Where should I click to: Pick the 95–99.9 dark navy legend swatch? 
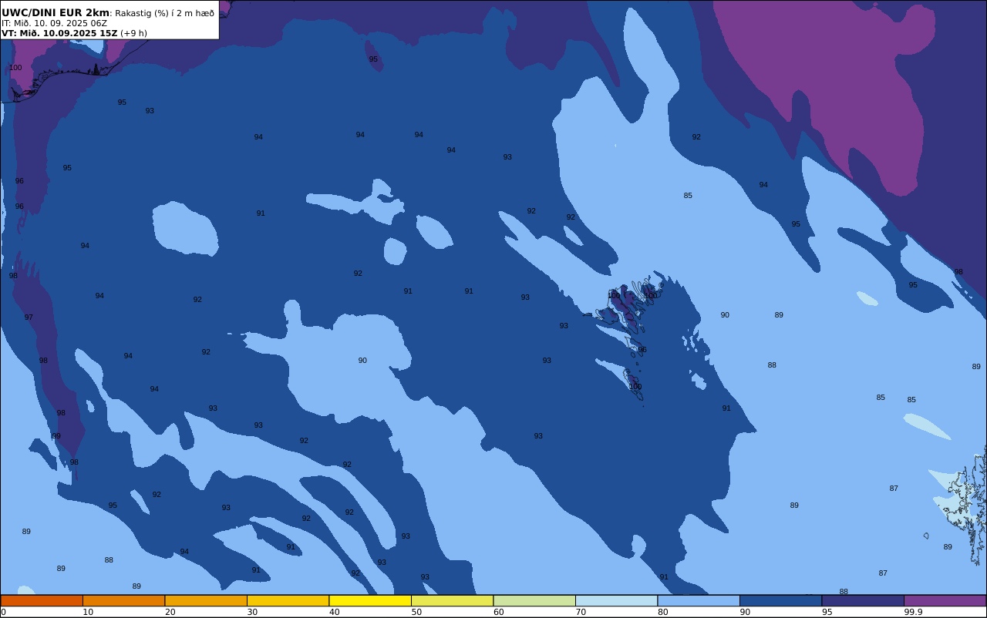click(863, 600)
